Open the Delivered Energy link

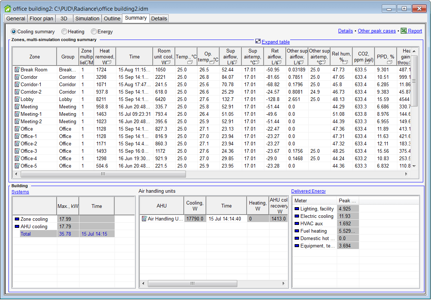coord(308,191)
